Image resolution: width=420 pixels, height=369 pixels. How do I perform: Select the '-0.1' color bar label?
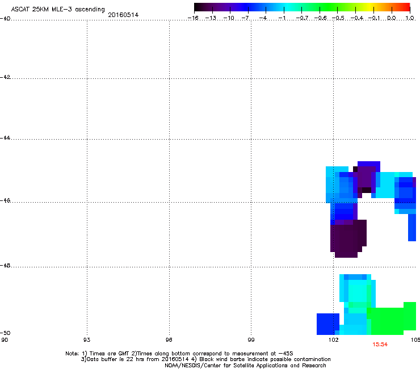374,18
